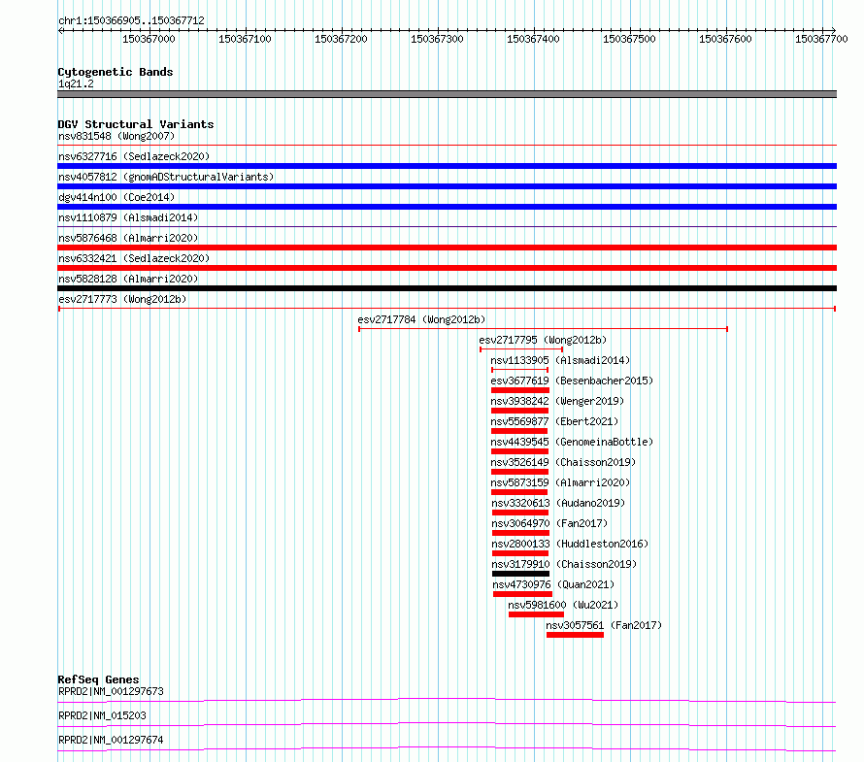Click the RefSeq Genes track heading
The width and height of the screenshot is (864, 762).
coord(99,679)
